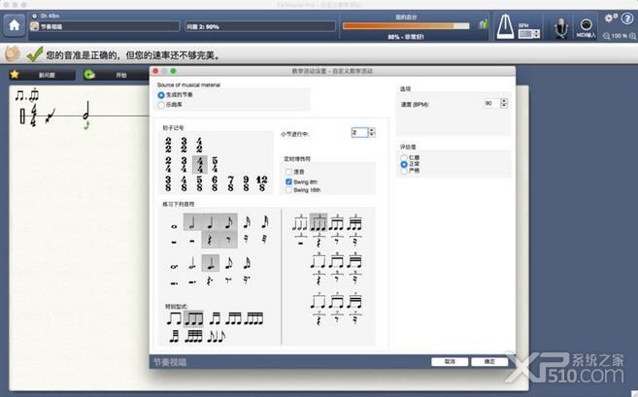Screen dimensions: 638x397
Task: Click the microphone input icon
Action: coord(560,28)
